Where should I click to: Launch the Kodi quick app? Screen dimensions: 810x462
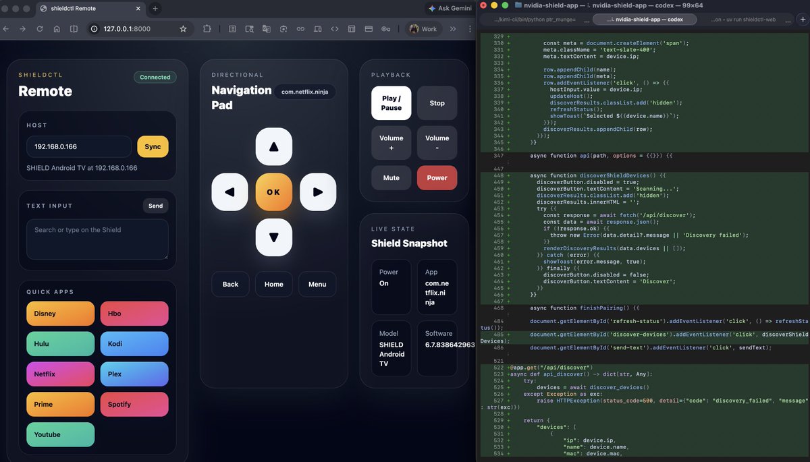pos(134,344)
